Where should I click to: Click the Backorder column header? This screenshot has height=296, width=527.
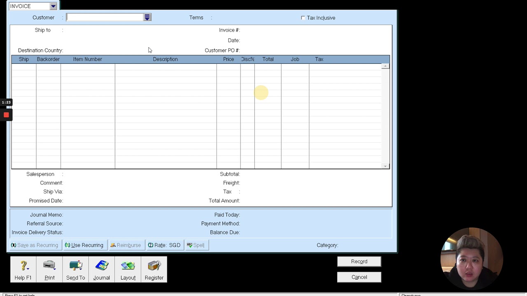pos(48,59)
